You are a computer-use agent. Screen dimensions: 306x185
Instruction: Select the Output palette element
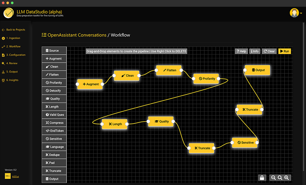coord(54,179)
